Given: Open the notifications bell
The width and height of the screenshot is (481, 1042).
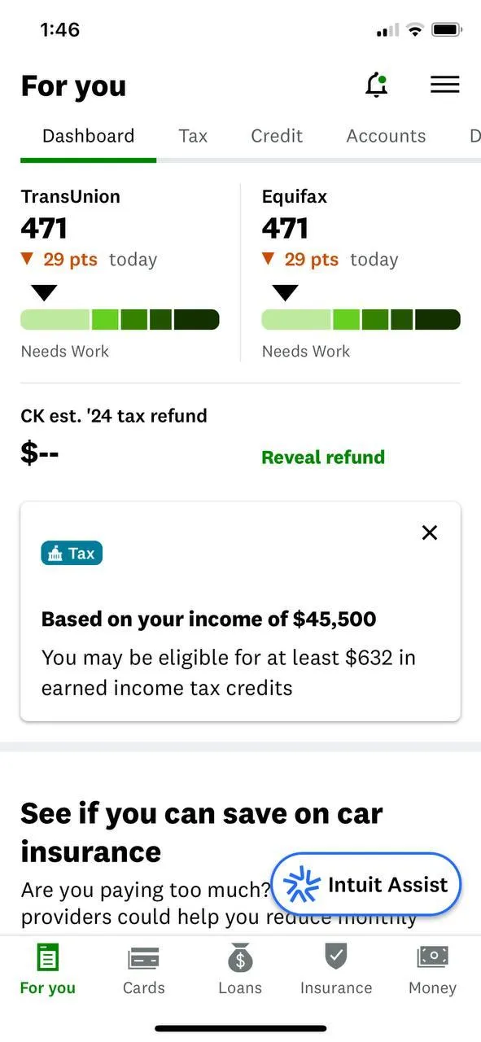Looking at the screenshot, I should (376, 85).
